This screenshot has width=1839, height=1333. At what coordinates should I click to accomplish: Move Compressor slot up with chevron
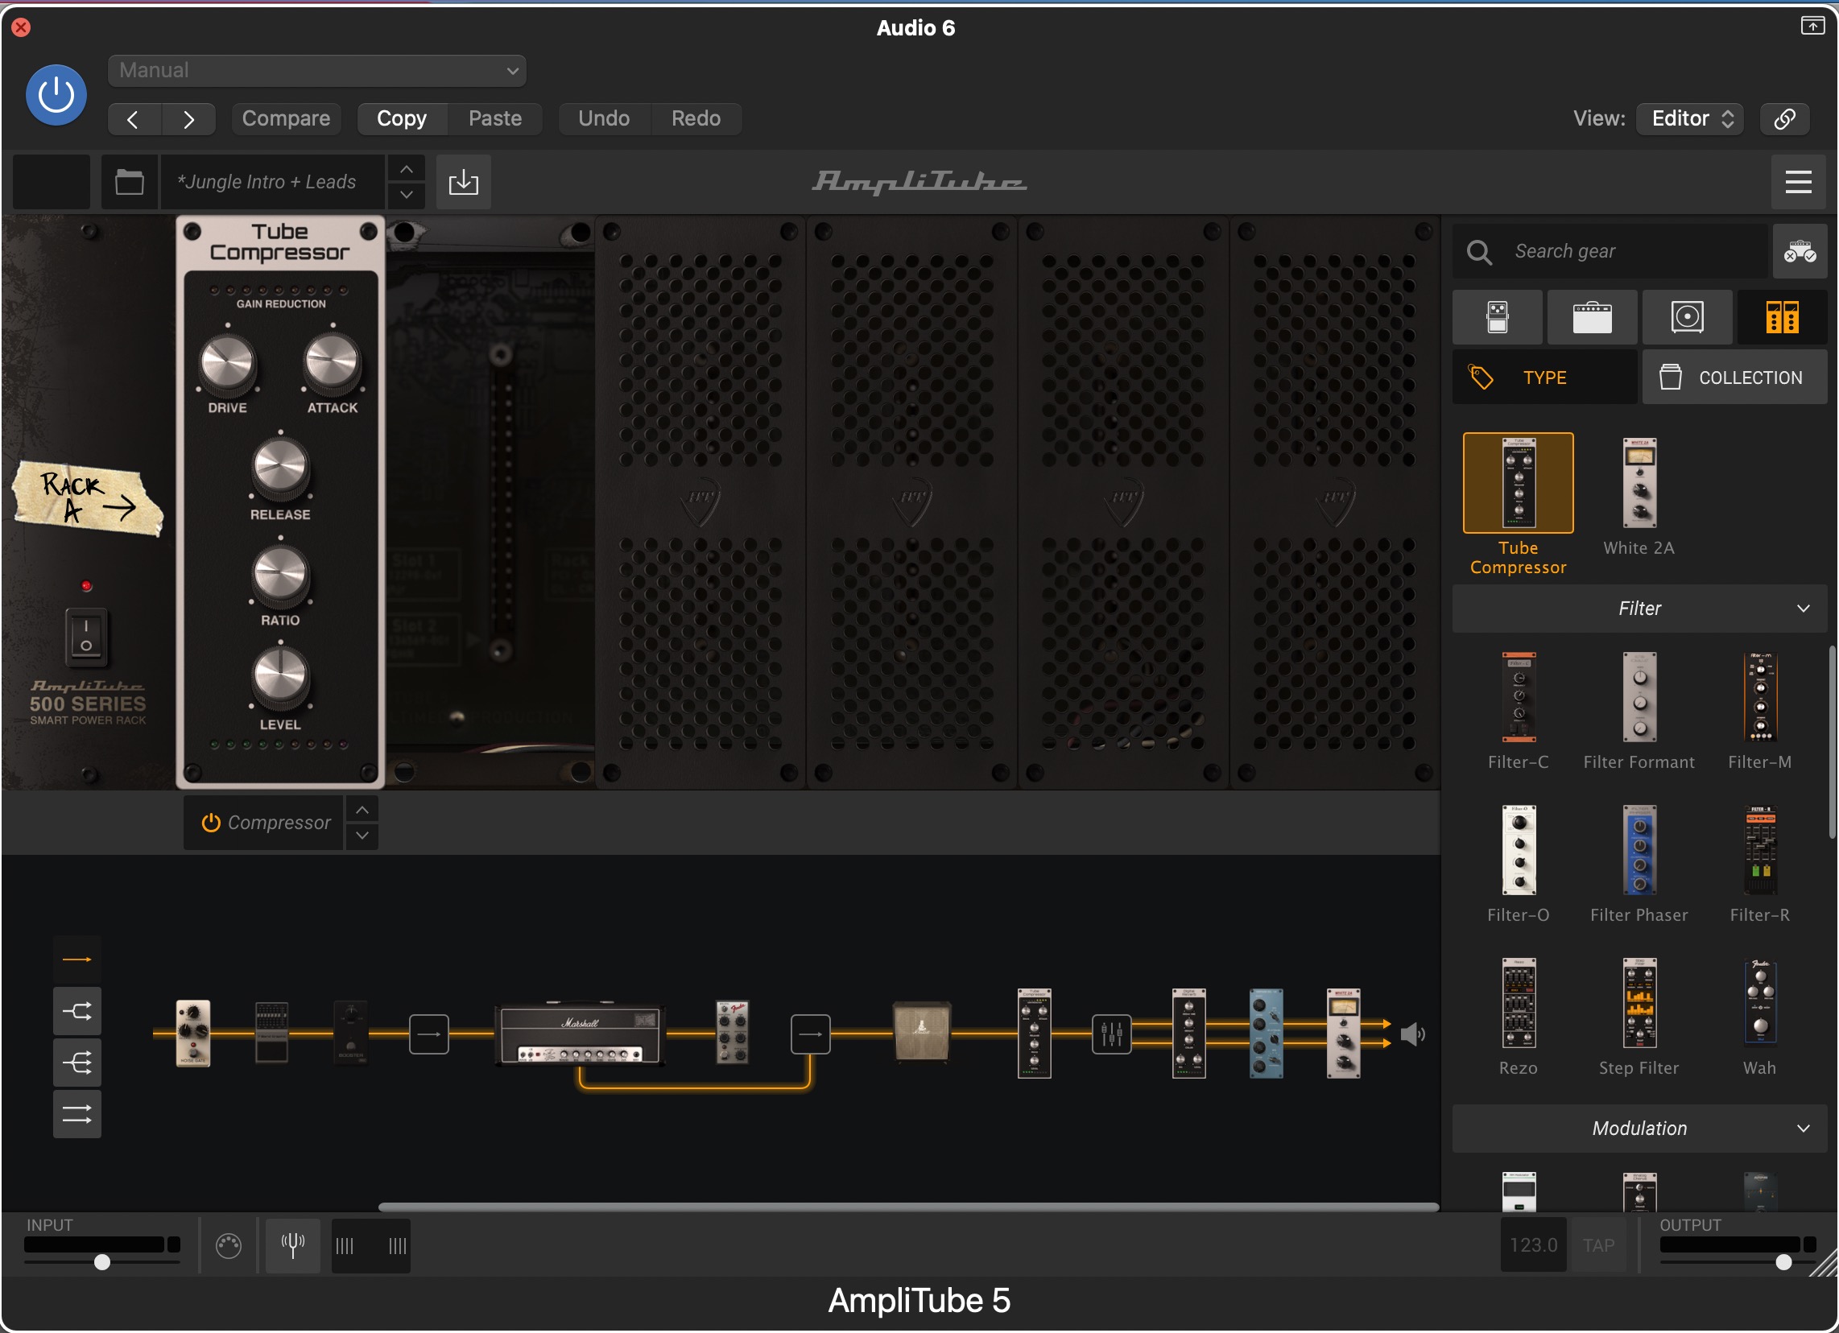(362, 809)
